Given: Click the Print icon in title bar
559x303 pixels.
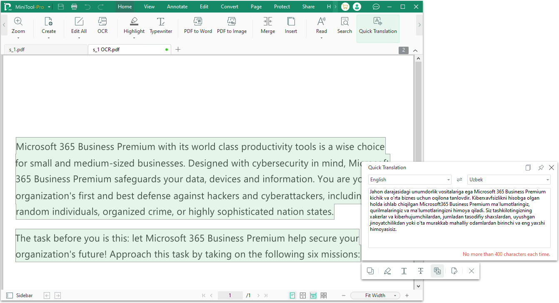Looking at the screenshot, I should point(74,7).
